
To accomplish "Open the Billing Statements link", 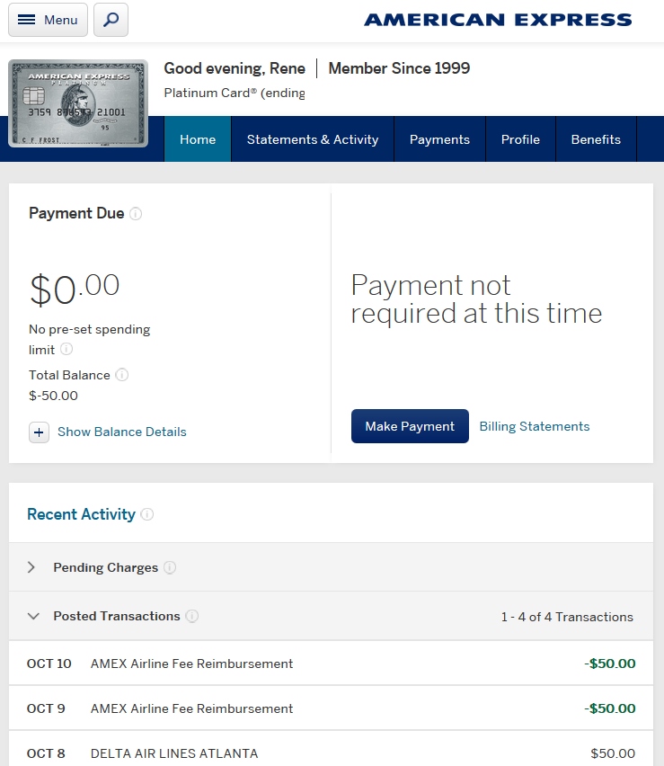I will [535, 426].
